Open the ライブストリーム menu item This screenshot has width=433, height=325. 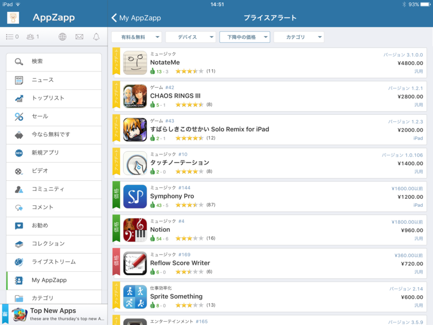54,262
